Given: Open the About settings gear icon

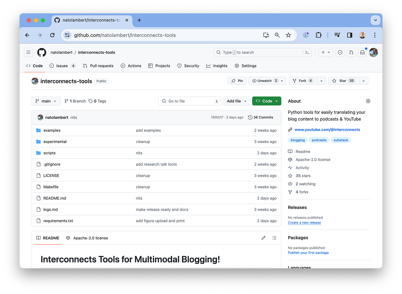Looking at the screenshot, I should [368, 101].
